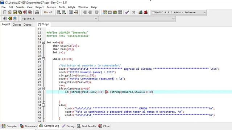Click the Forward navigation toolbar icon
232x130 pixels.
point(90,12)
